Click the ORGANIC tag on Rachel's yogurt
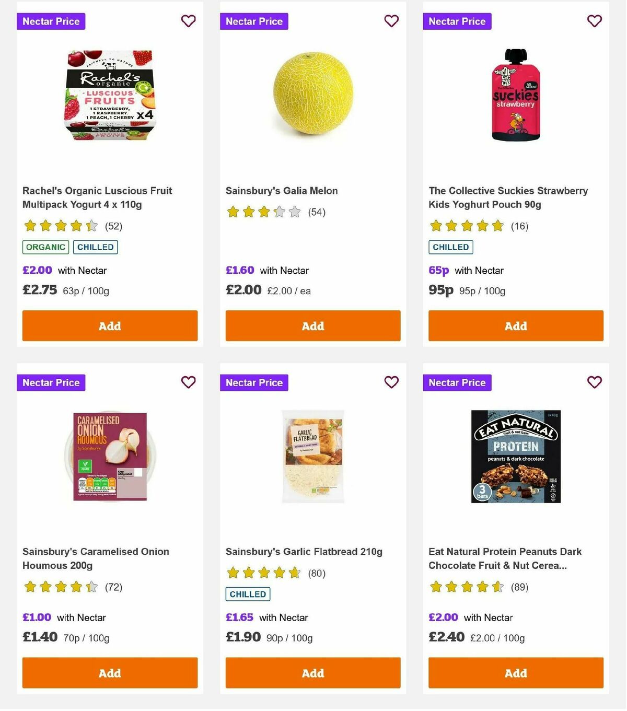 [x=45, y=247]
